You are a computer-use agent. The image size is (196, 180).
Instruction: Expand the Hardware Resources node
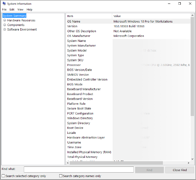5,20
